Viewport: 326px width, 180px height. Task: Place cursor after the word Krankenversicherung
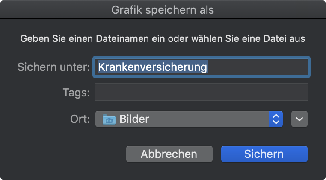click(x=208, y=67)
